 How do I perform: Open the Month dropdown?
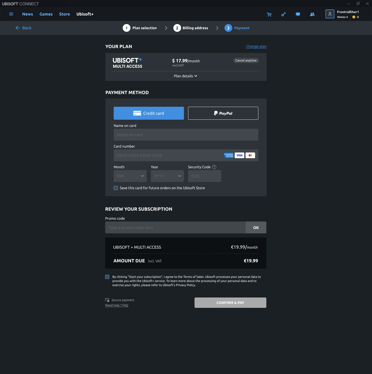(x=130, y=176)
